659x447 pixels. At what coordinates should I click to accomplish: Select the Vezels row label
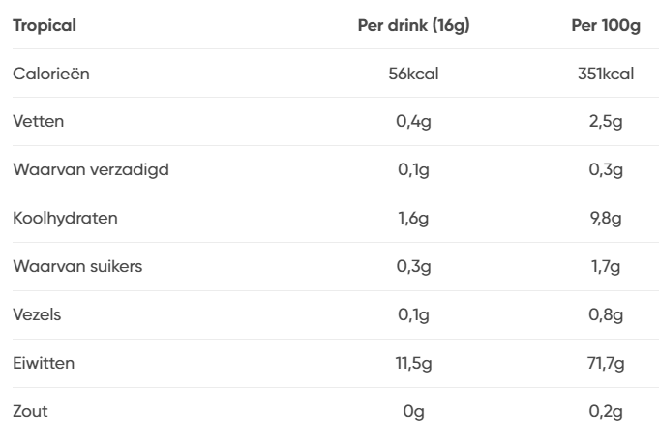pyautogui.click(x=37, y=314)
